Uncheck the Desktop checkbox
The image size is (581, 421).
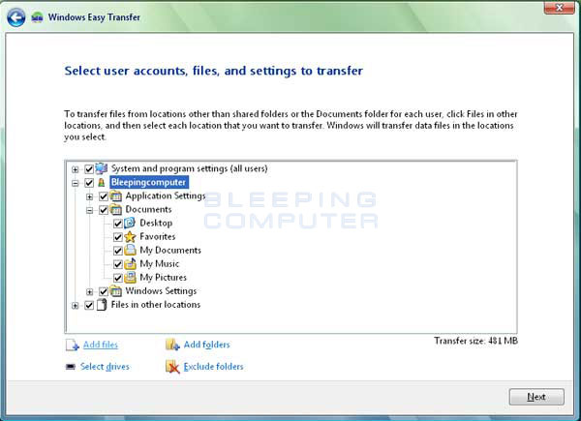coord(118,224)
